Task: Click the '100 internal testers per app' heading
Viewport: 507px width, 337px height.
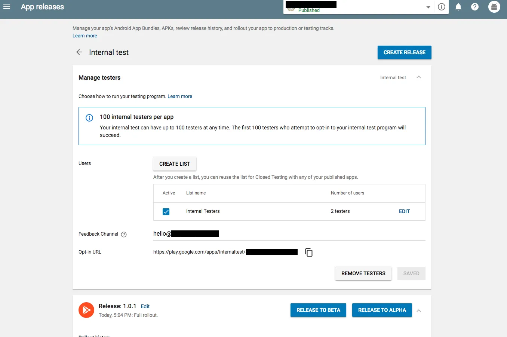Action: 136,117
